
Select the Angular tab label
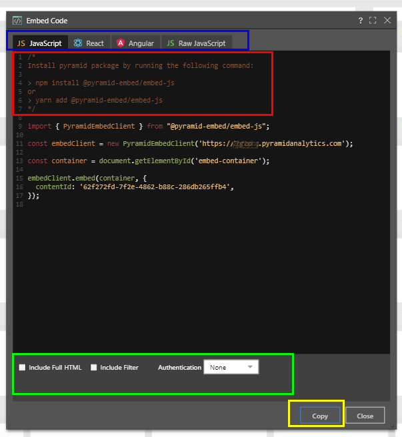tap(141, 43)
